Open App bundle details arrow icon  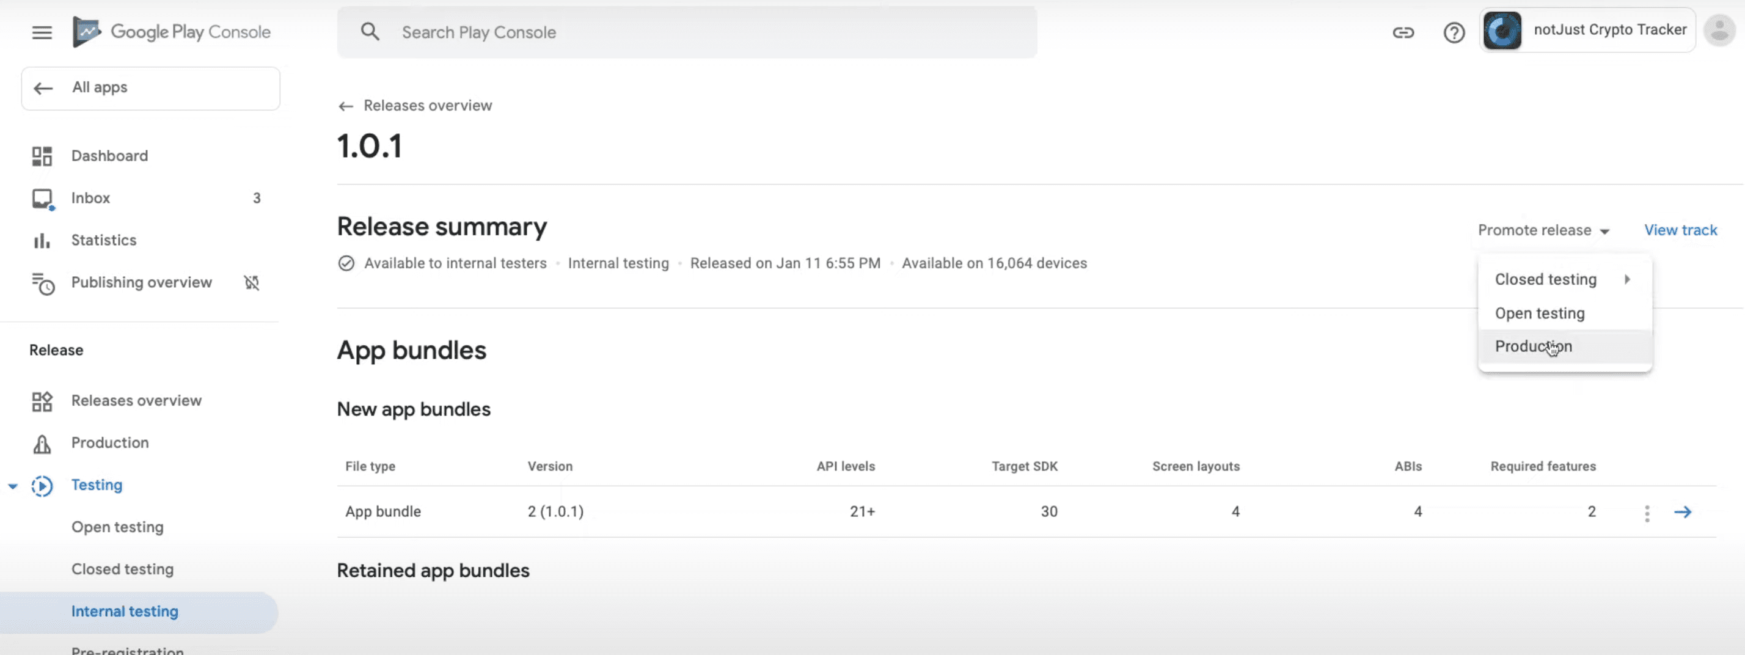tap(1683, 512)
